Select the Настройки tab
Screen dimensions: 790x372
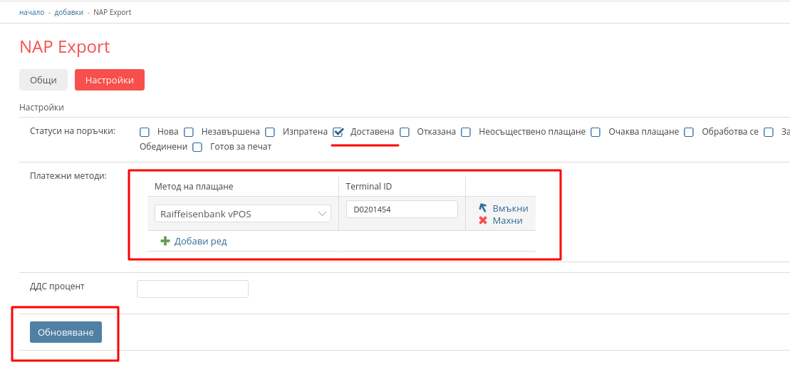110,81
